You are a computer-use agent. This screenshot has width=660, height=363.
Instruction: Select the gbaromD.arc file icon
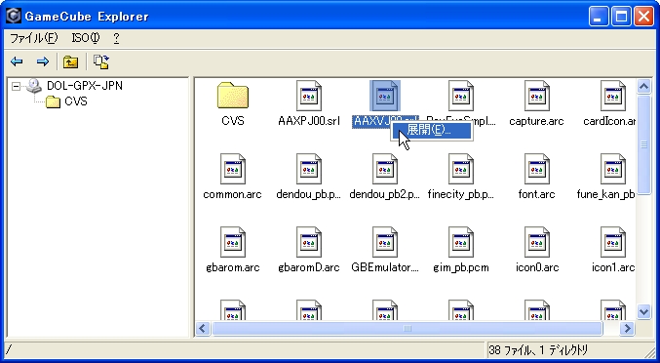click(308, 242)
